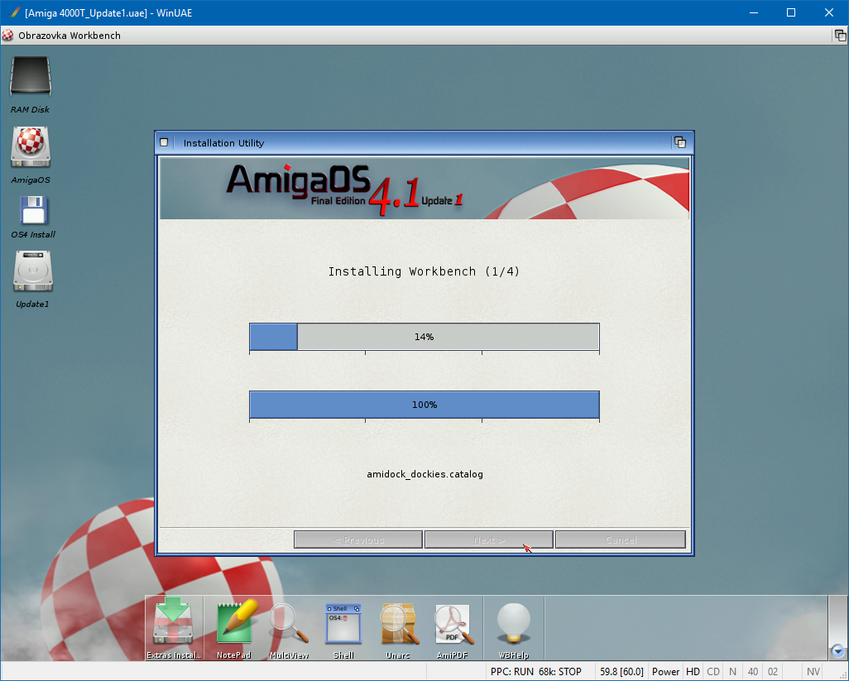Open NotePad from the AmiDock
Screen dimensions: 849x681
click(233, 624)
